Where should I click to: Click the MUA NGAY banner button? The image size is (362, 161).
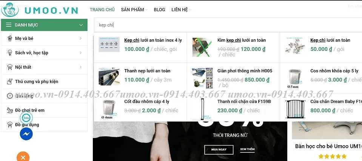click(219, 150)
